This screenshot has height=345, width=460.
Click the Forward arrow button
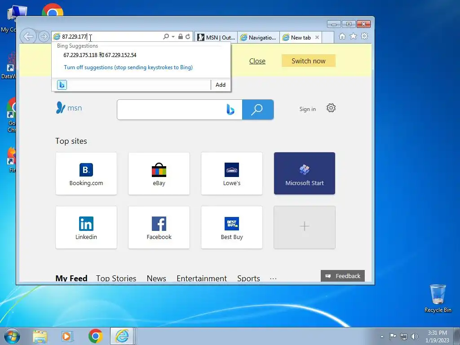[x=44, y=37]
